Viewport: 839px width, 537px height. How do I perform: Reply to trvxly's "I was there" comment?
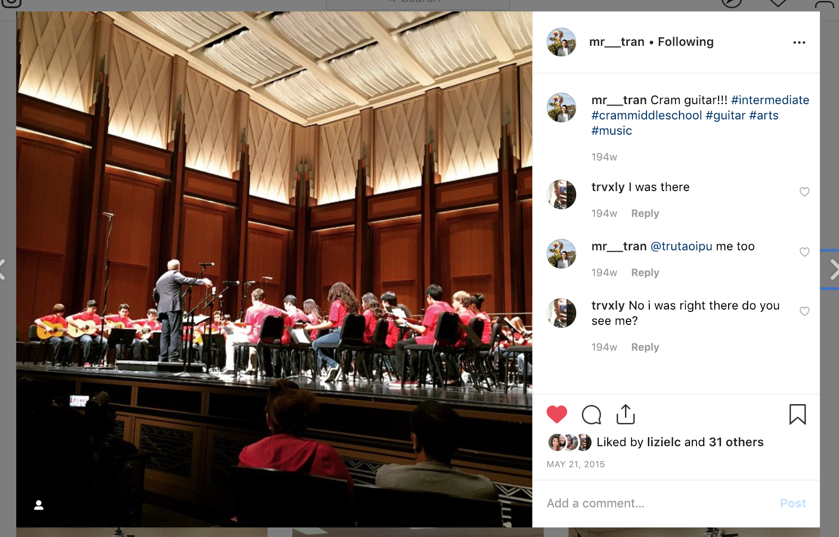pos(645,214)
